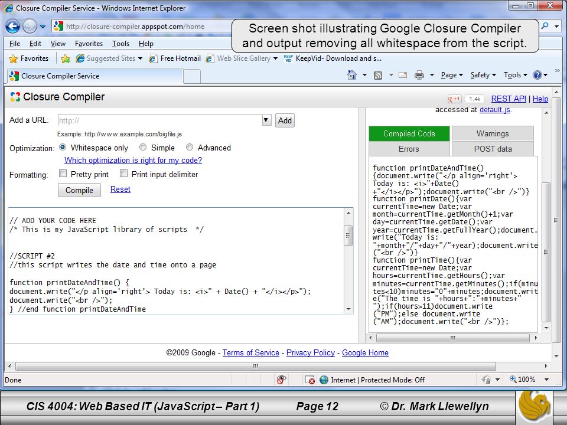The image size is (567, 425).
Task: Open the Favorites menu
Action: [89, 44]
